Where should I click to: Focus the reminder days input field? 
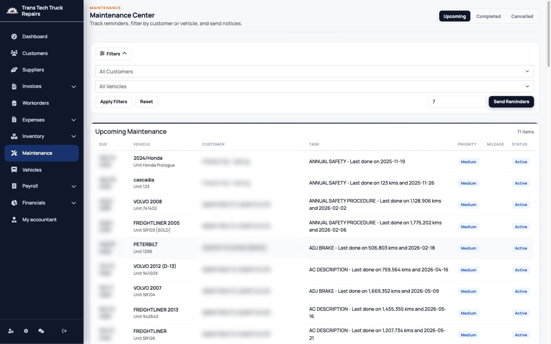(457, 102)
